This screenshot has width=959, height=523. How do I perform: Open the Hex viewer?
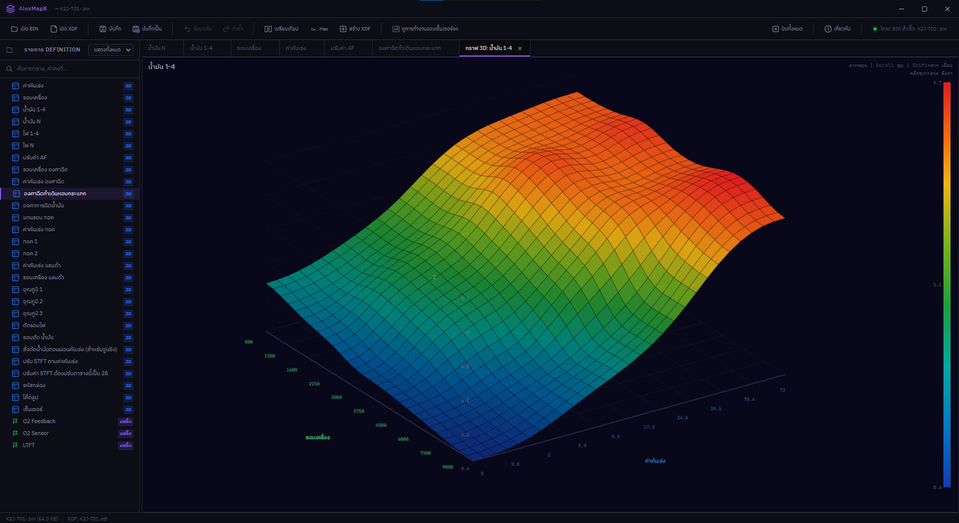coord(319,28)
